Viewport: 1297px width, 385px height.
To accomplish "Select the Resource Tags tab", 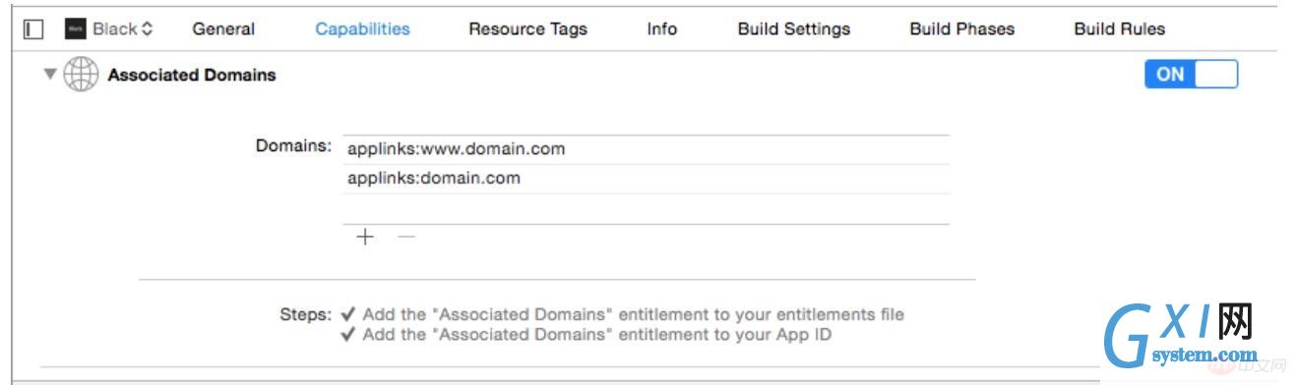I will coord(527,29).
